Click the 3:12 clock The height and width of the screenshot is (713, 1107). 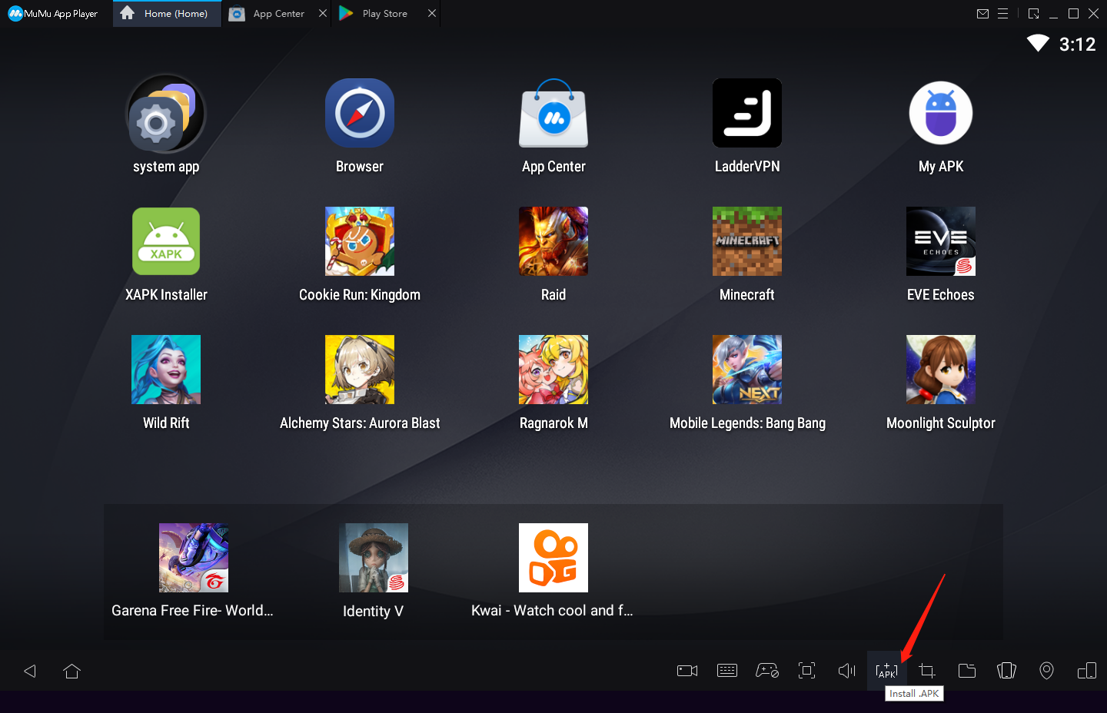click(1077, 45)
